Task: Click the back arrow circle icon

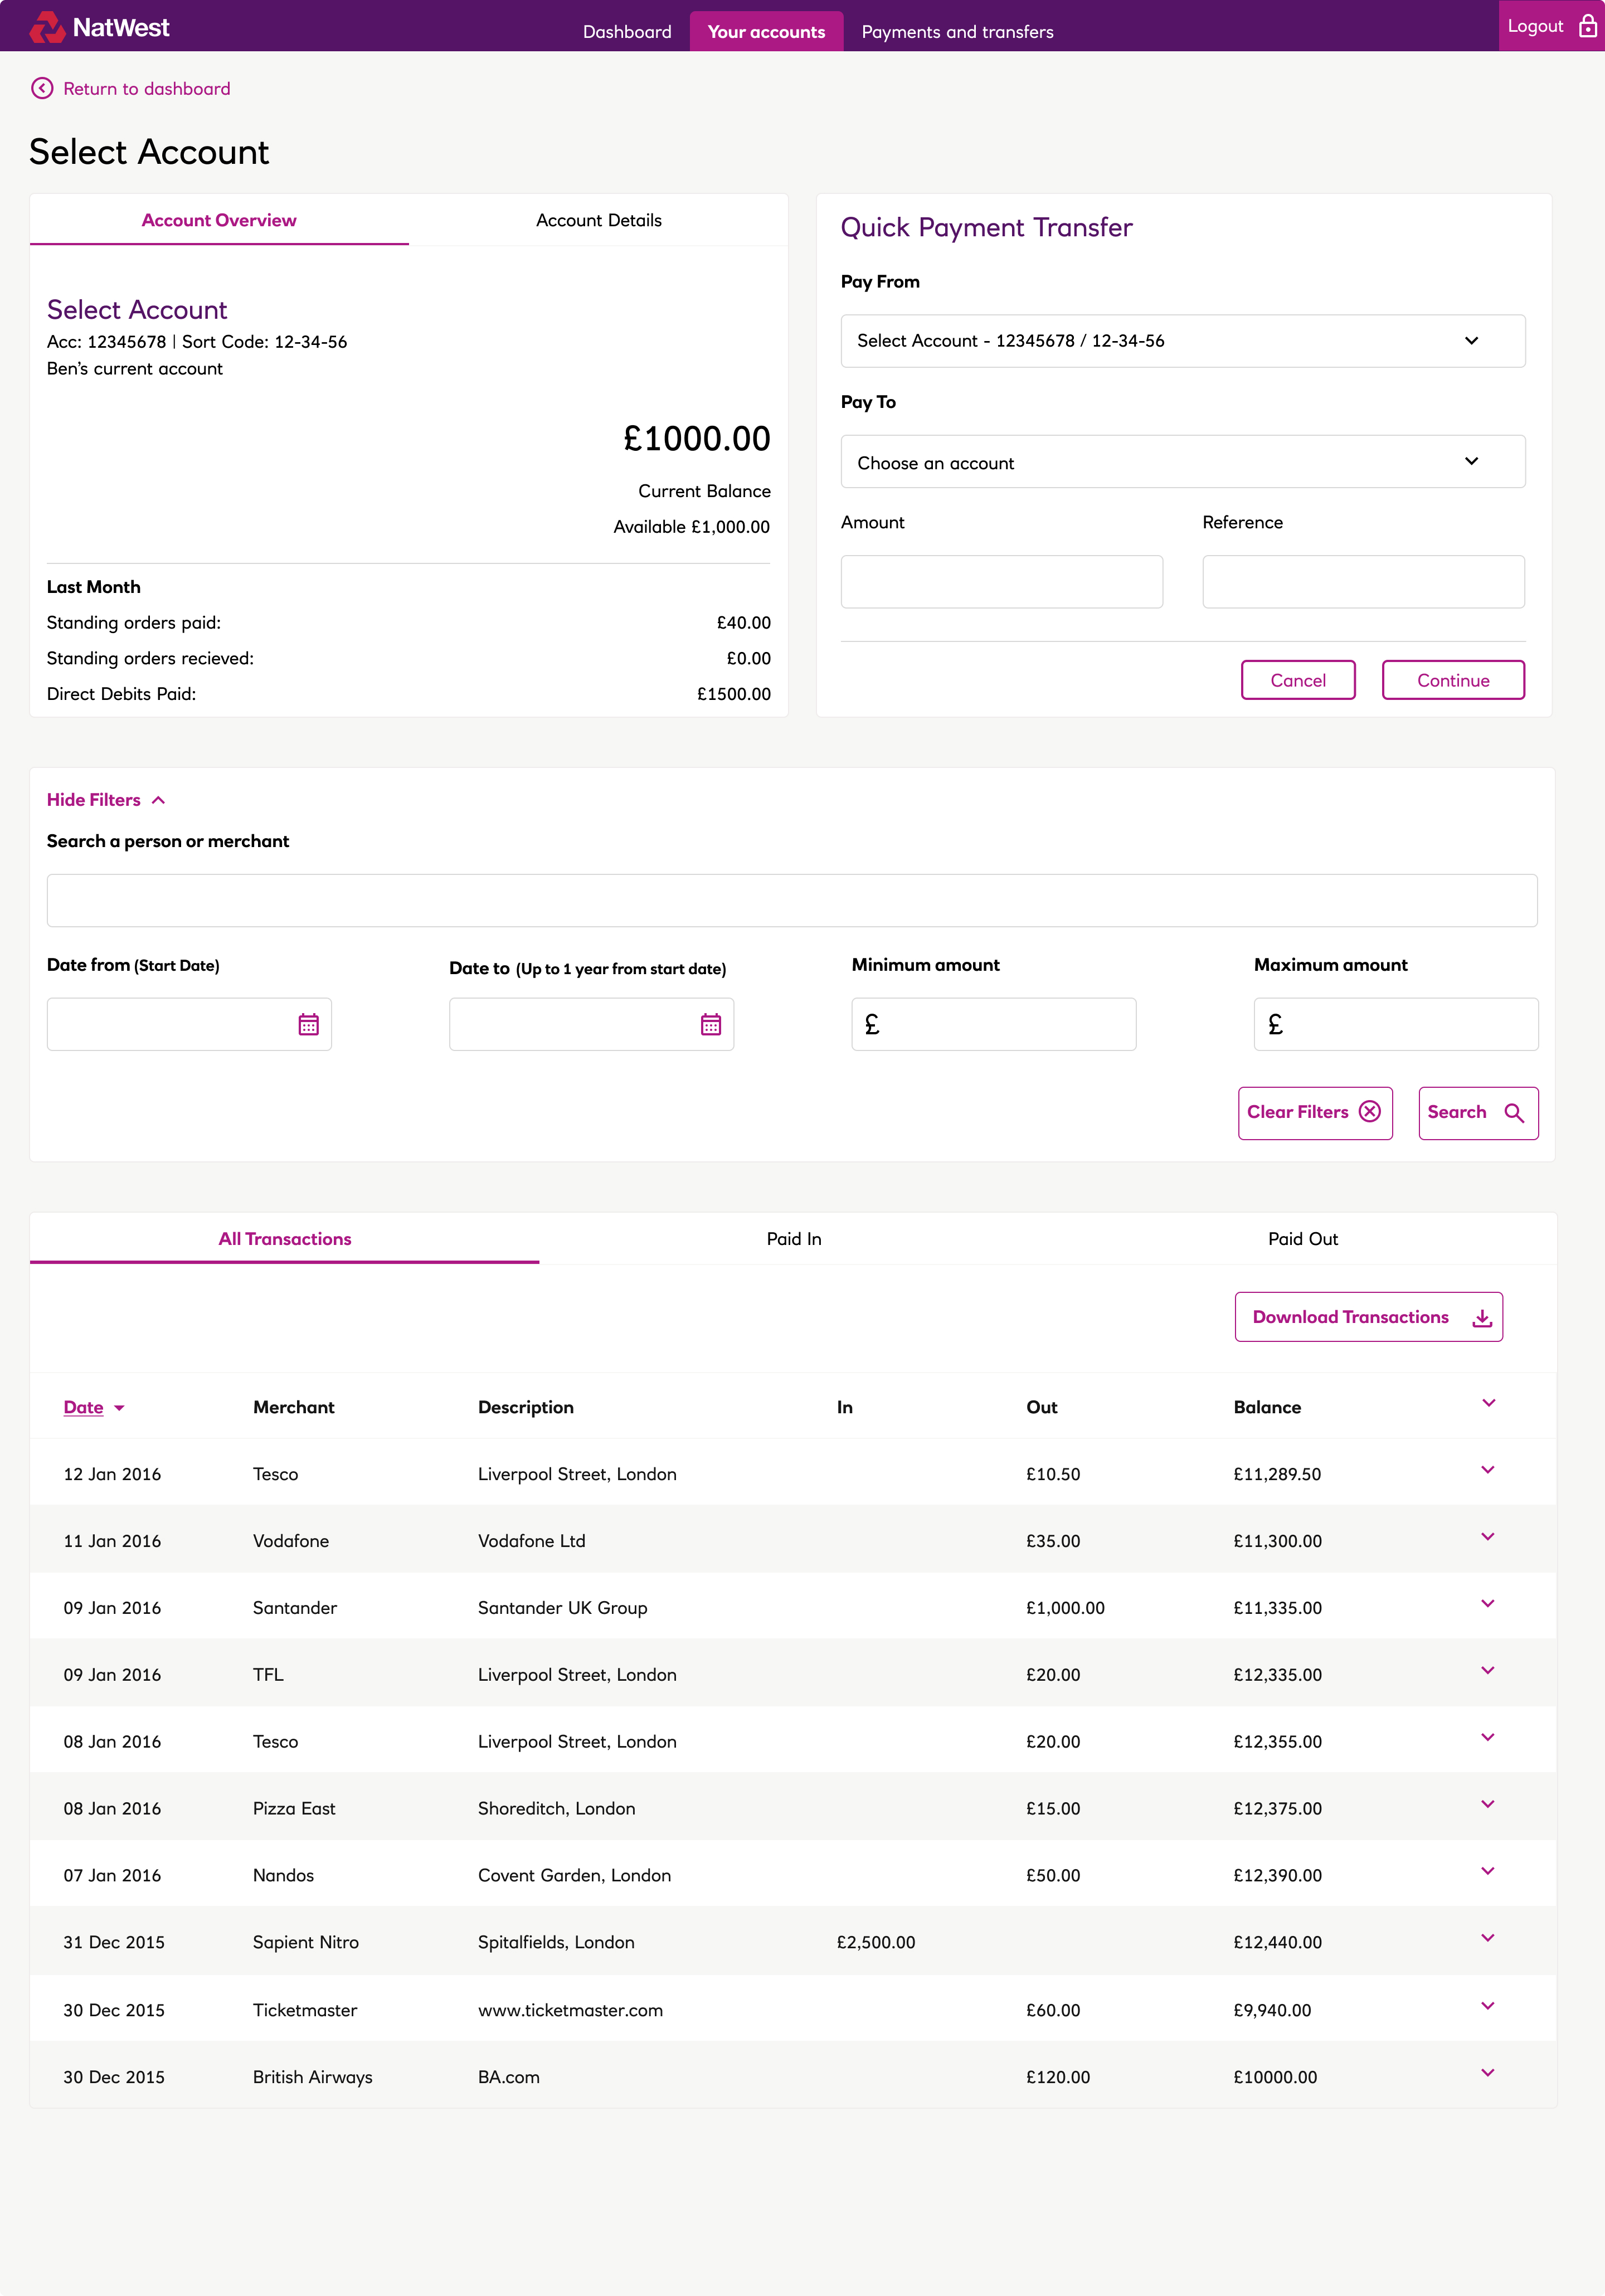Action: coord(42,88)
